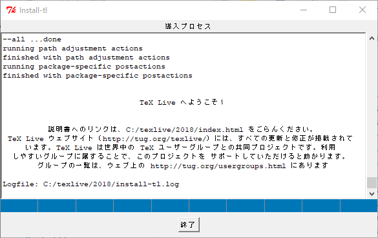Click the log scrollbar thumb
This screenshot has width=378, height=238.
point(372,183)
